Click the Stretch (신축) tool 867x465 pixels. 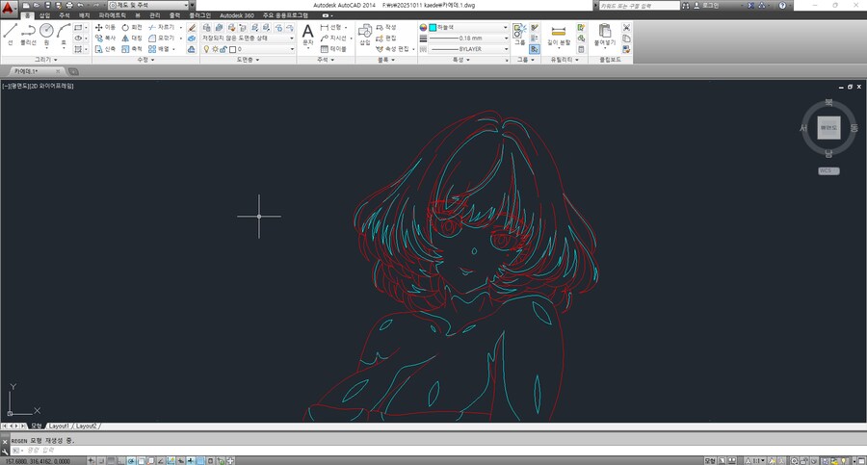point(105,49)
